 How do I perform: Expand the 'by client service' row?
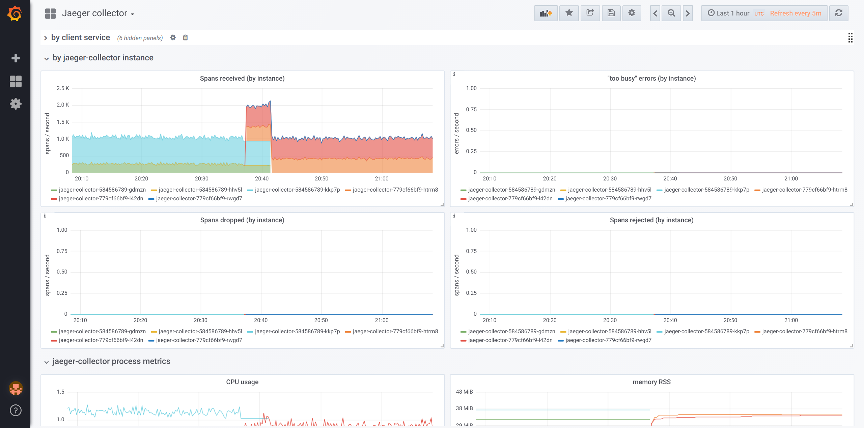click(x=80, y=37)
